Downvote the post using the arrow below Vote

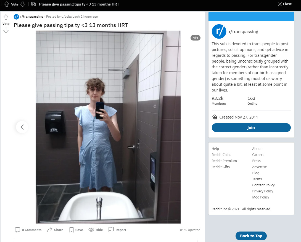click(x=6, y=30)
